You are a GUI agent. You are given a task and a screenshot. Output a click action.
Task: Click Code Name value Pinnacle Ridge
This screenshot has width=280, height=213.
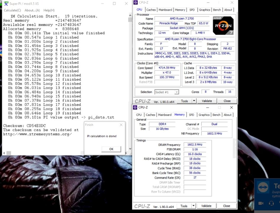[169, 23]
